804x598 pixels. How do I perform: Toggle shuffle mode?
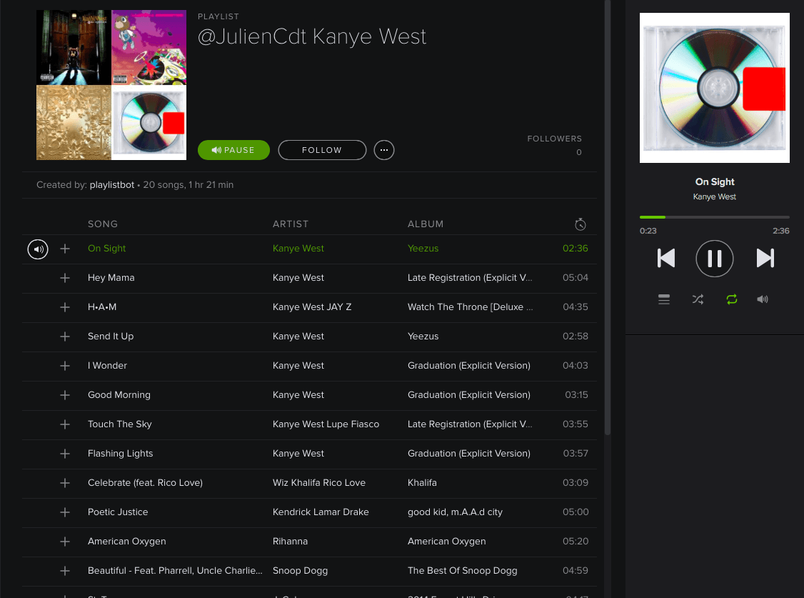click(698, 299)
